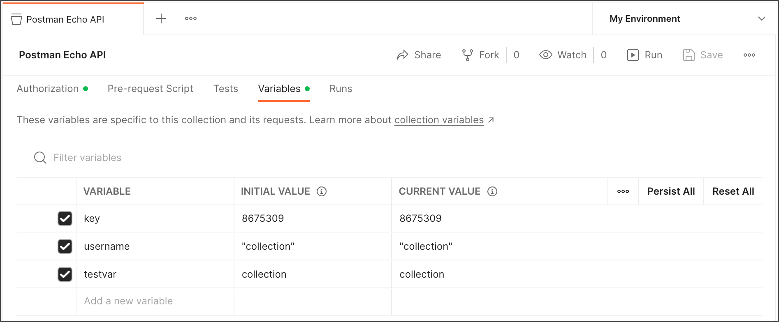
Task: Click empty current value cell of new variable row
Action: (x=577, y=301)
